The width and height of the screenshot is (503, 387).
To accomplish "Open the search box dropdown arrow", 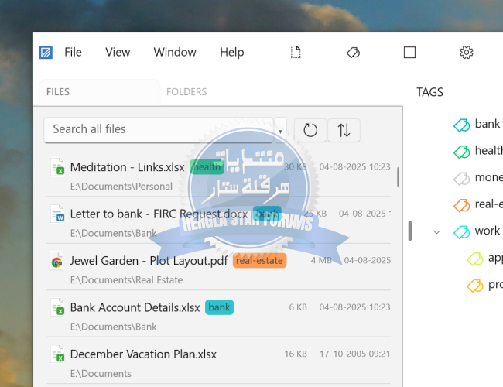I will [x=280, y=130].
